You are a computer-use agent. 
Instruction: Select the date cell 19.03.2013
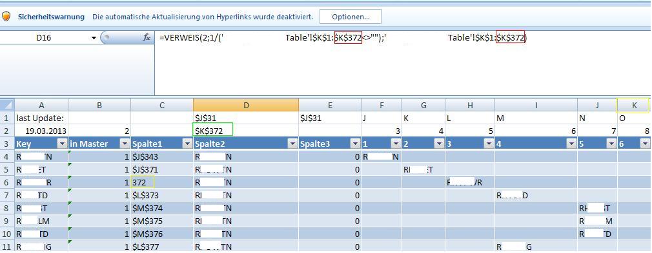[41, 131]
